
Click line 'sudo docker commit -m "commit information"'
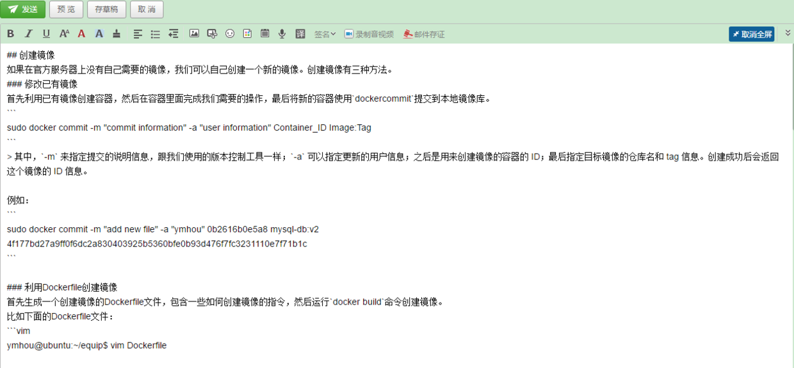[189, 127]
